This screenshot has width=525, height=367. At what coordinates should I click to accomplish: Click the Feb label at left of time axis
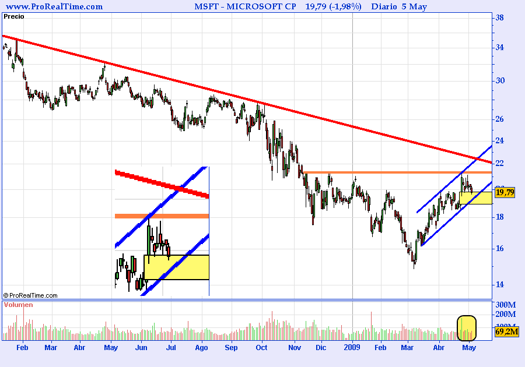tap(22, 348)
